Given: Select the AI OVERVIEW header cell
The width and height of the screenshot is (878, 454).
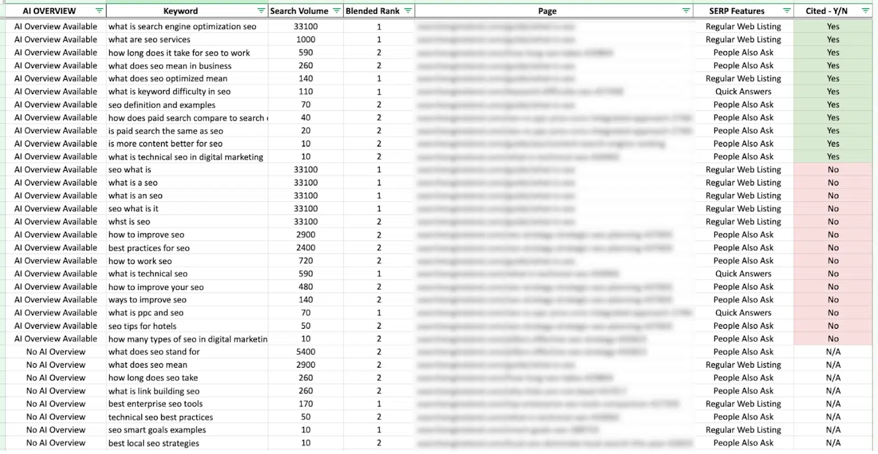Looking at the screenshot, I should click(55, 11).
